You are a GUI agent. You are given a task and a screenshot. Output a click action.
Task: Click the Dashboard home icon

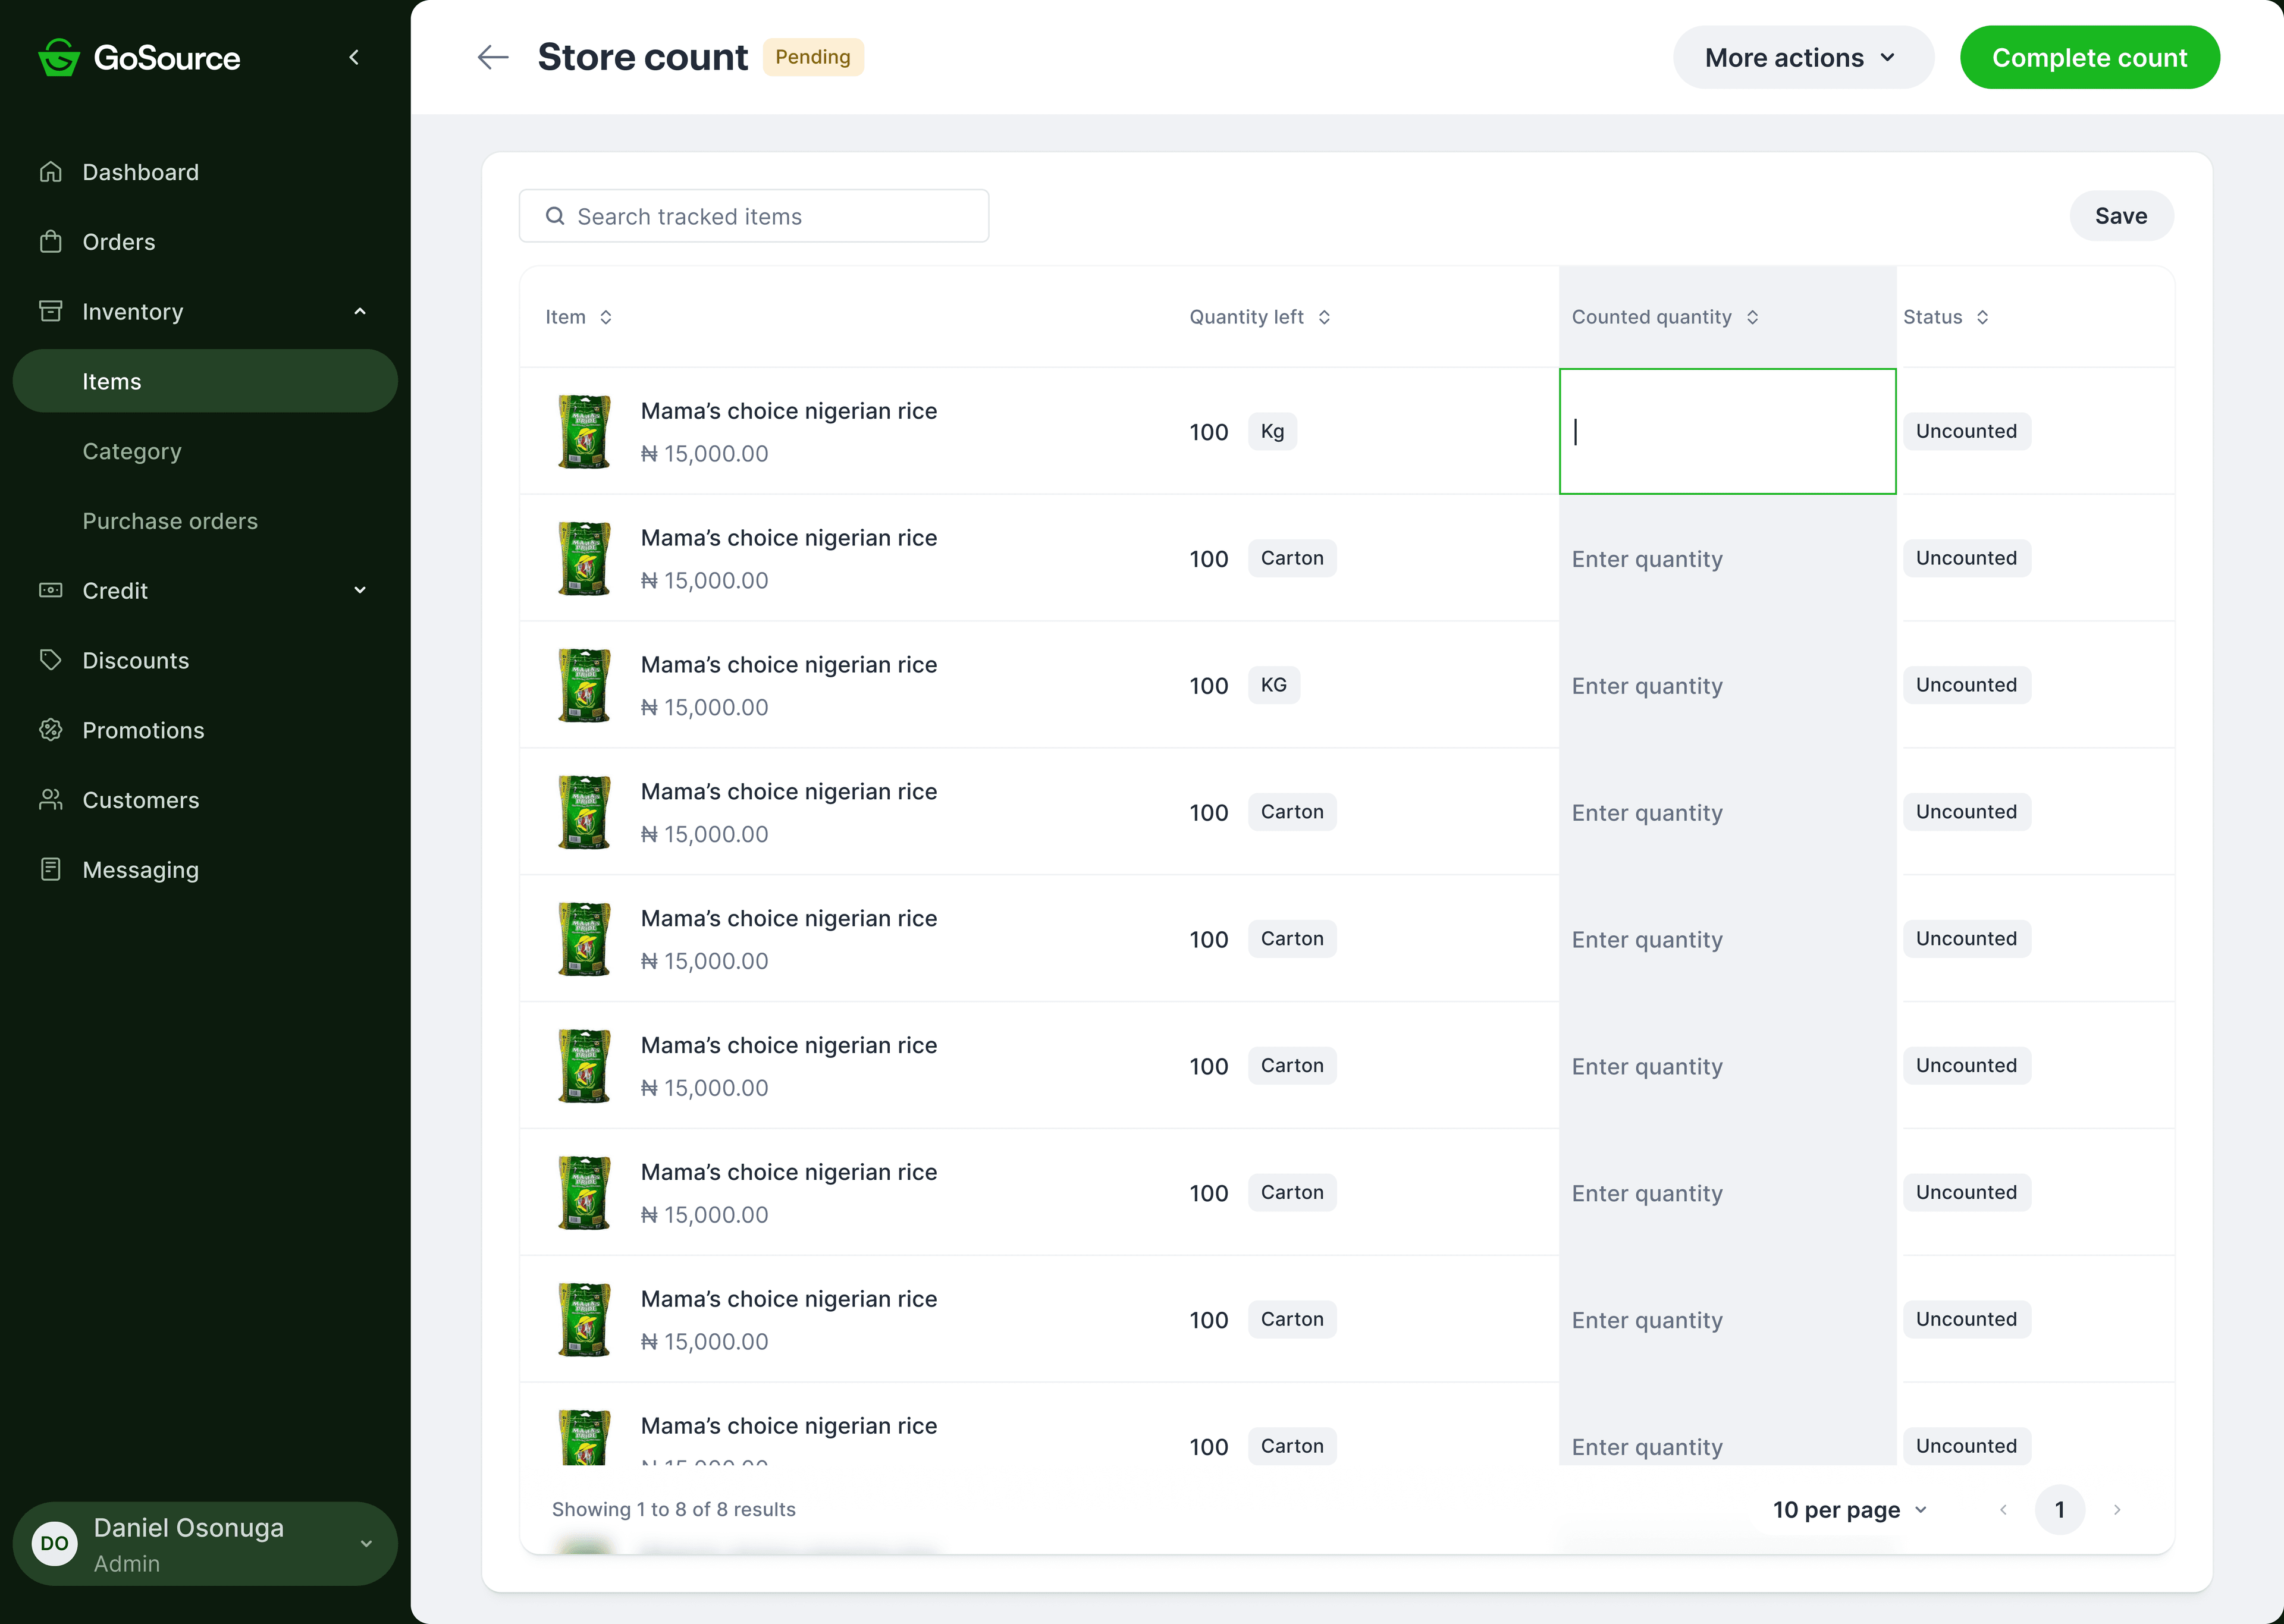point(51,172)
